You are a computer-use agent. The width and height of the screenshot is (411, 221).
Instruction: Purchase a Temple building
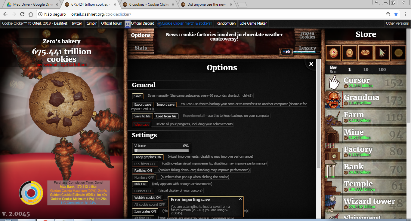point(365,186)
